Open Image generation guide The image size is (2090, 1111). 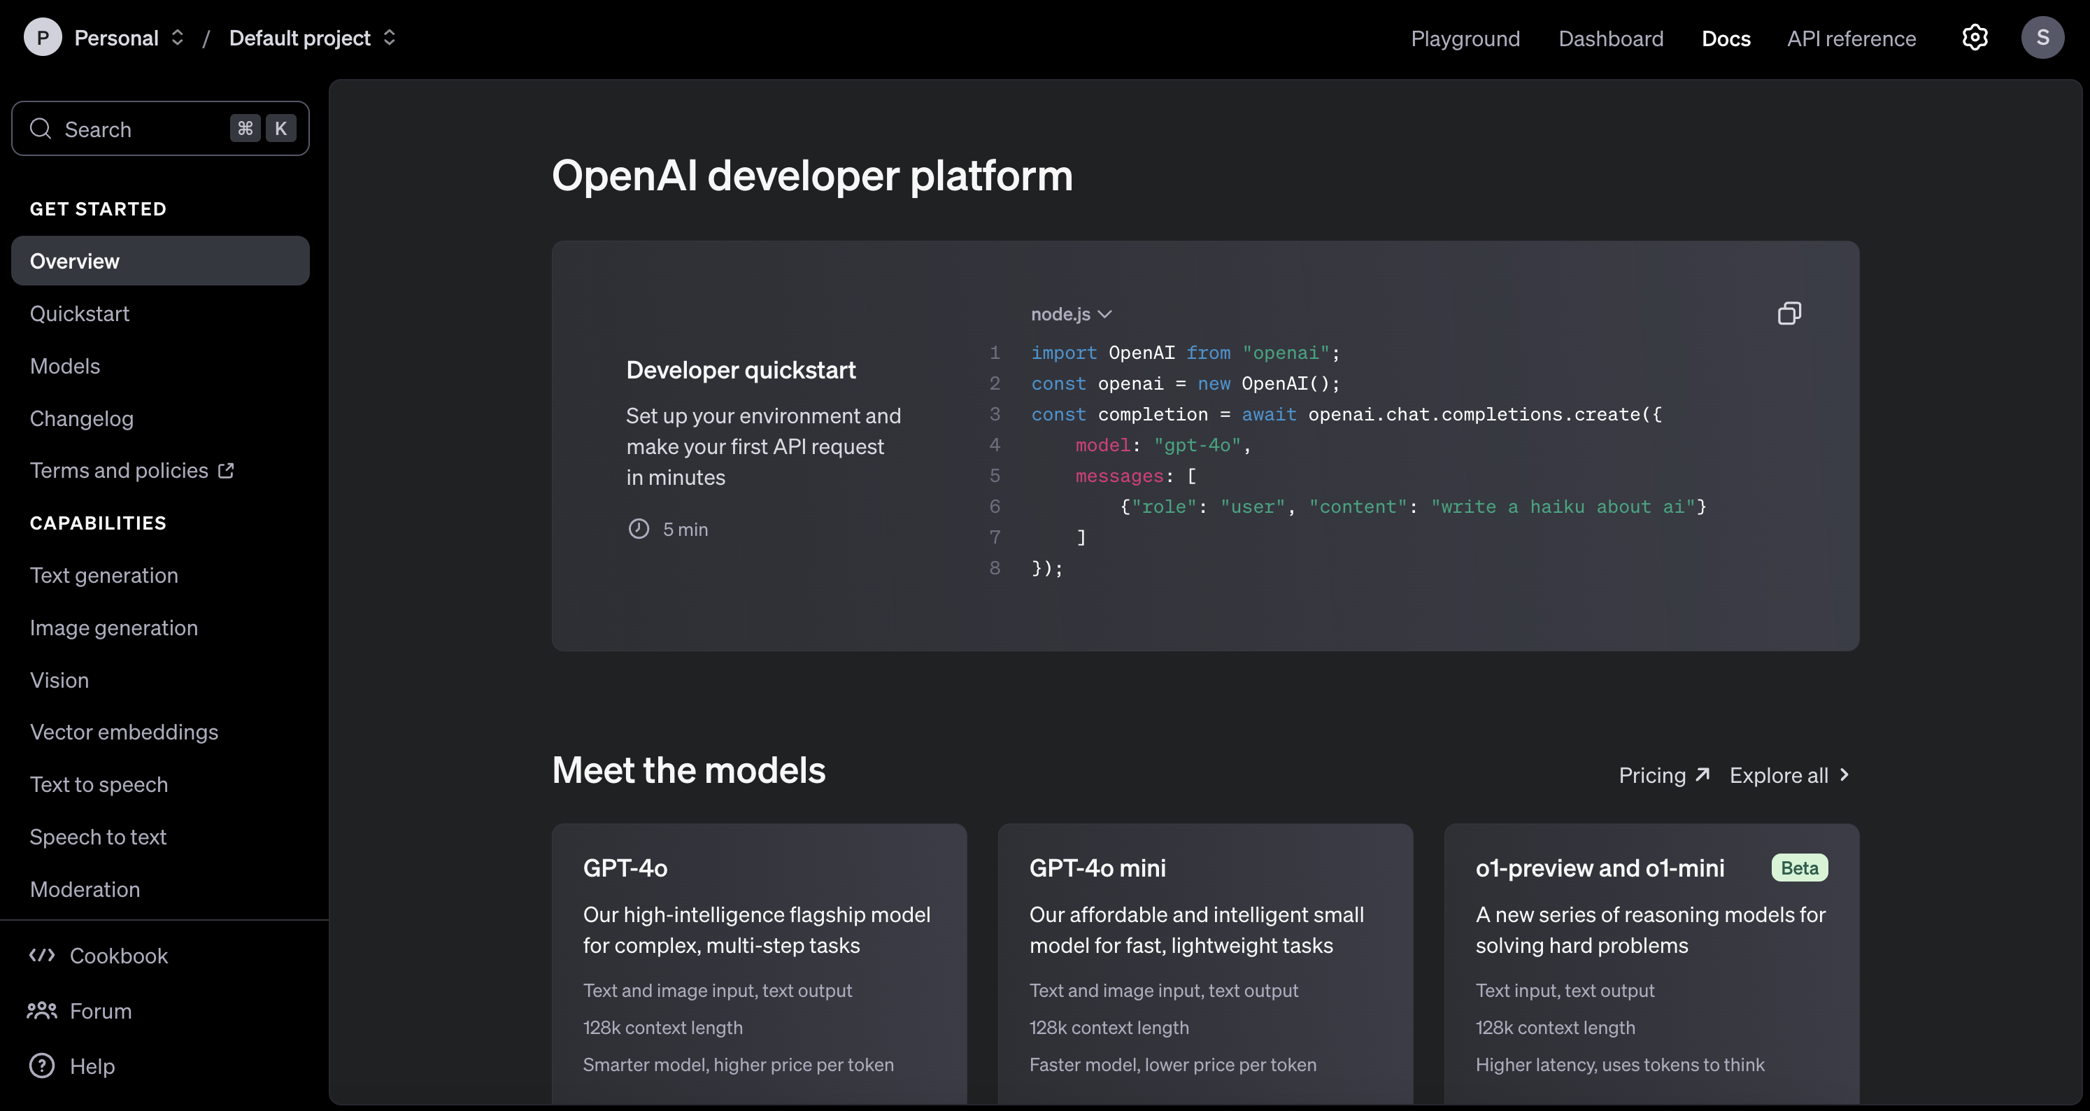pos(113,628)
